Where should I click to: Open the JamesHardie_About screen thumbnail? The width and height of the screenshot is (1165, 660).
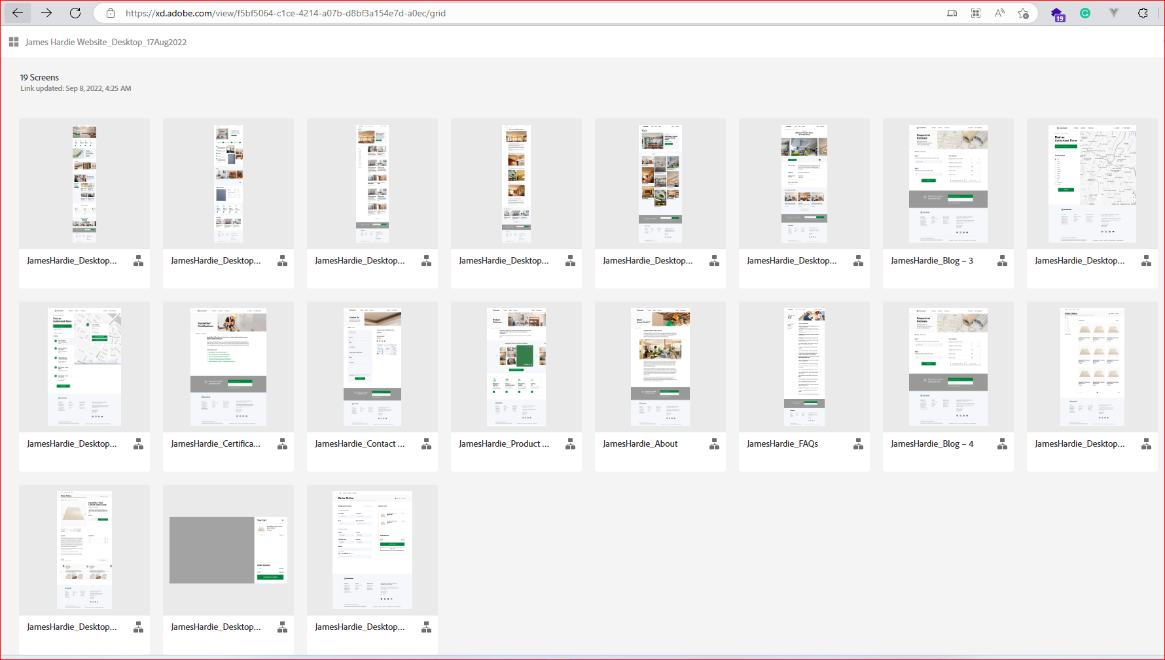coord(660,367)
